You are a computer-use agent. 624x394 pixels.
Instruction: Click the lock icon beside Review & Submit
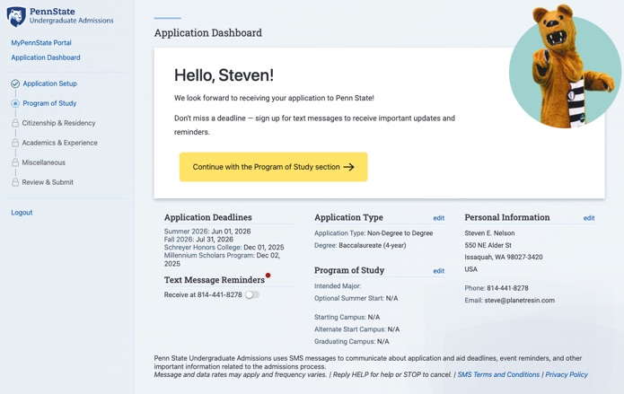click(x=15, y=182)
